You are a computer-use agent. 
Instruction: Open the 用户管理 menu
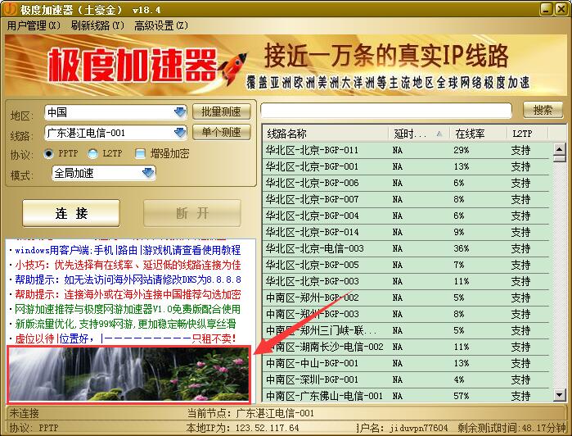pos(34,25)
